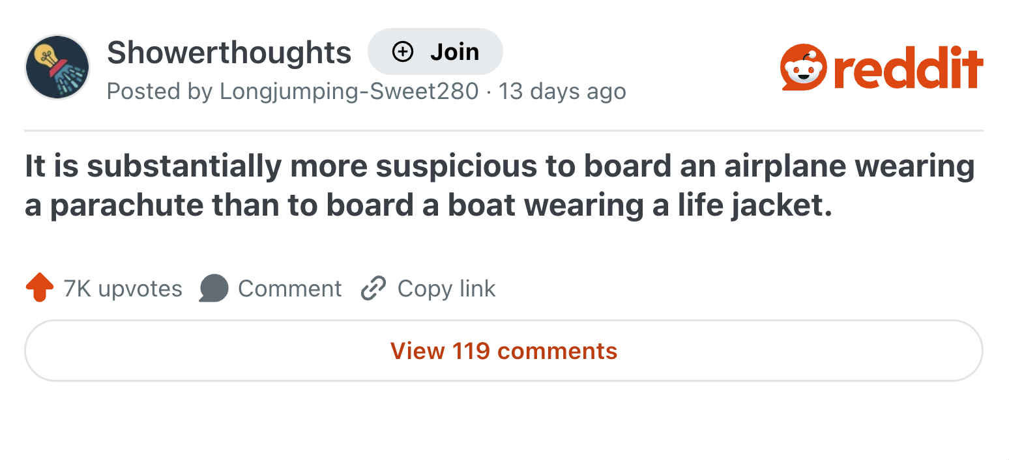Click the Showerthoughts lightbulb shower avatar
This screenshot has height=460, width=1009.
point(57,67)
